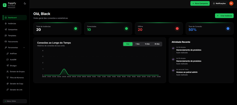
Task: Open Faturamento from the sidebar
Action: click(15, 42)
